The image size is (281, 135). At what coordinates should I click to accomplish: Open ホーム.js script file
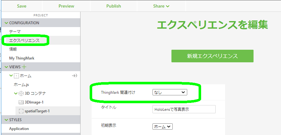click(x=21, y=85)
